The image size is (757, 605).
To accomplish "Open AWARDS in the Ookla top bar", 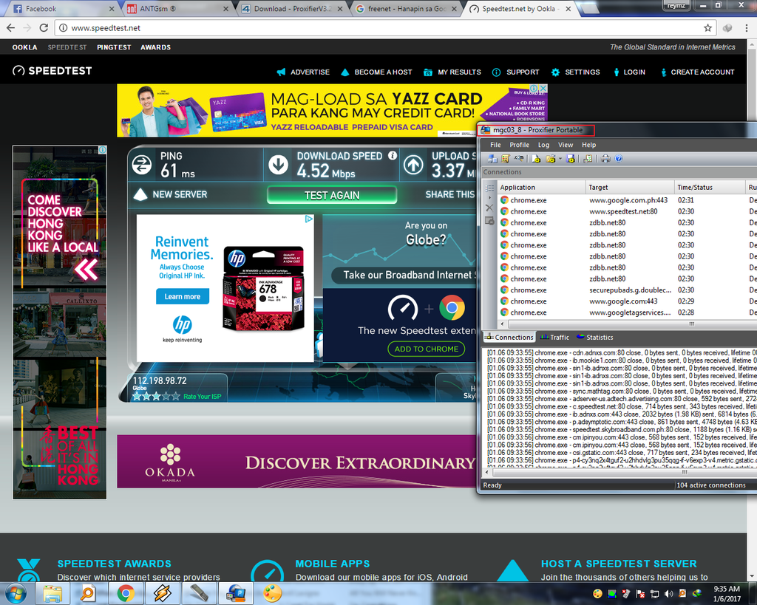I will [x=155, y=47].
